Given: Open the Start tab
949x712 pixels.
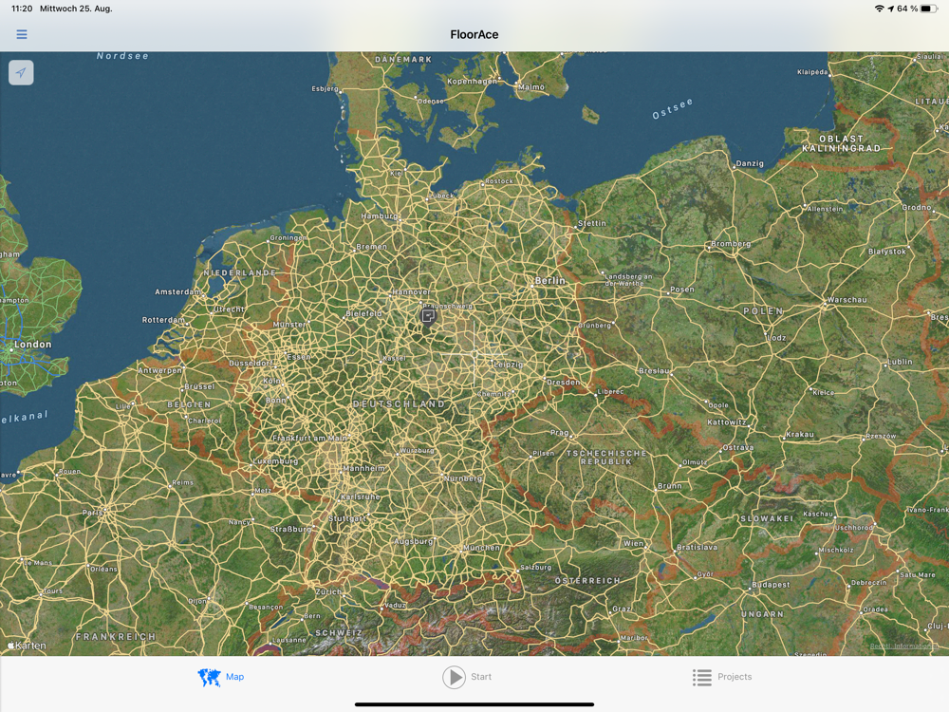Looking at the screenshot, I should (x=467, y=677).
